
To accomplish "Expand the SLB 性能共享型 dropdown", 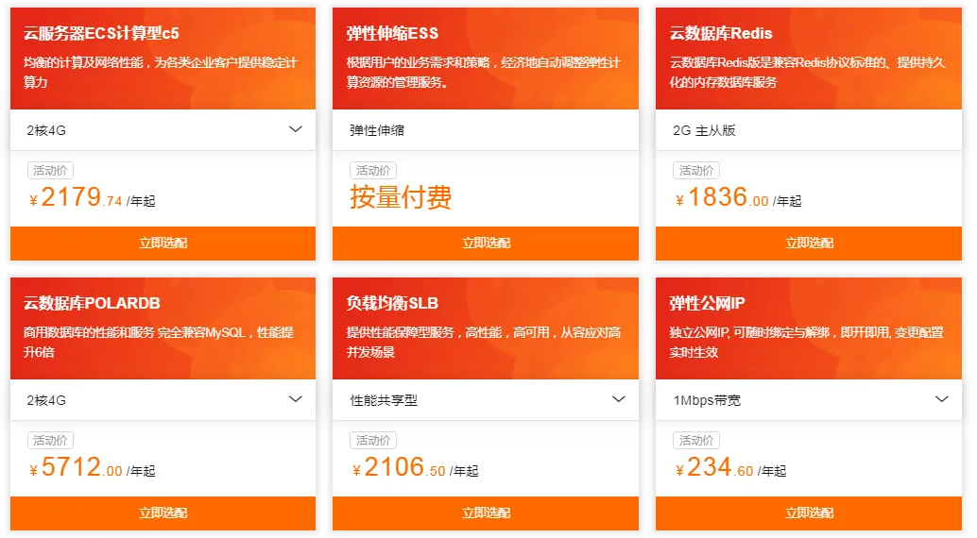I will 486,400.
